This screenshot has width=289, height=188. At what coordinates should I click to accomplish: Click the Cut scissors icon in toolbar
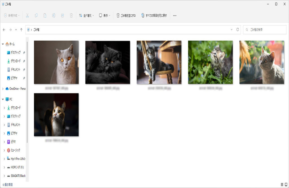27,16
